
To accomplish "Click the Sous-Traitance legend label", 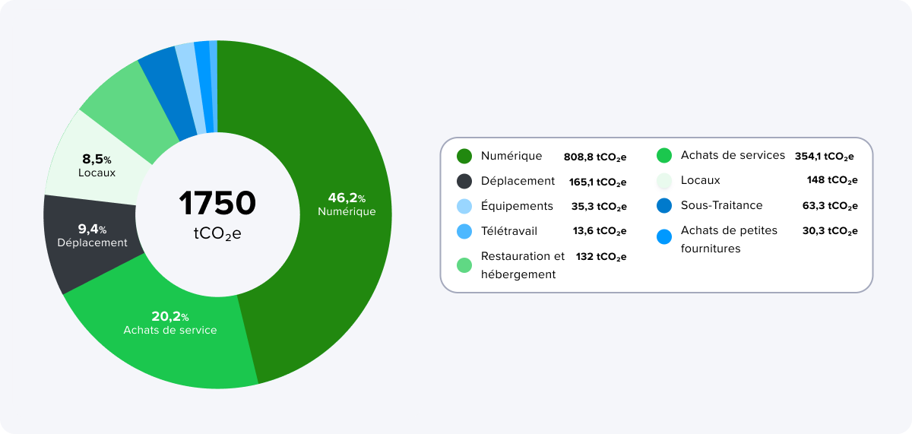I will pyautogui.click(x=722, y=206).
